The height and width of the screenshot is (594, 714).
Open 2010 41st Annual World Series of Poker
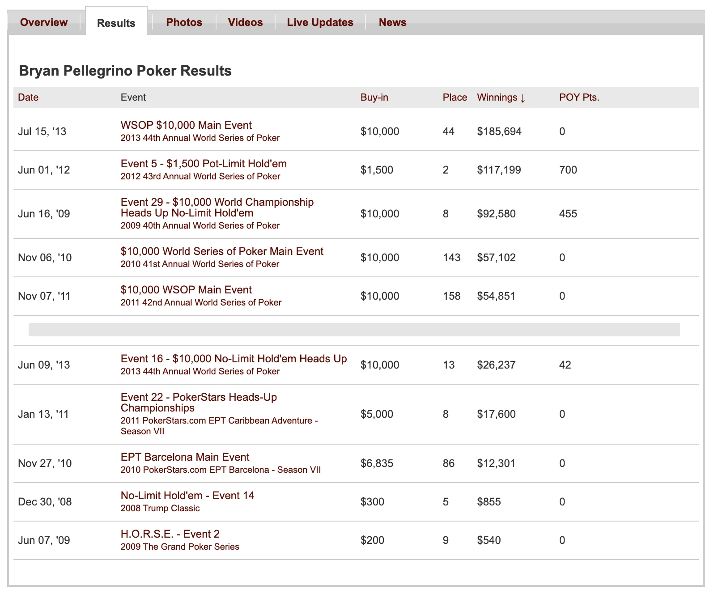[200, 264]
